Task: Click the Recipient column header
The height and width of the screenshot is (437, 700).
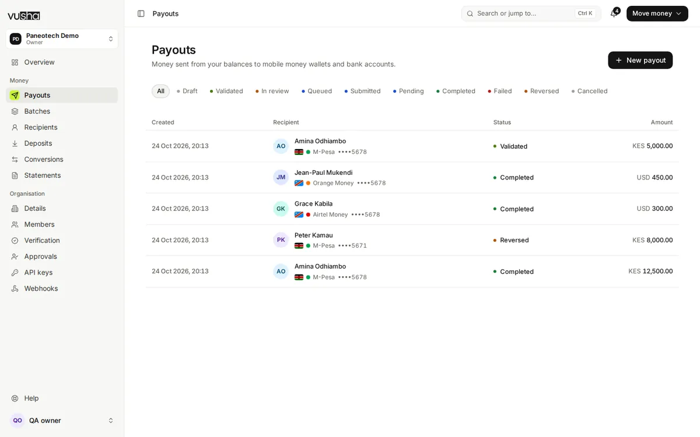Action: point(286,122)
